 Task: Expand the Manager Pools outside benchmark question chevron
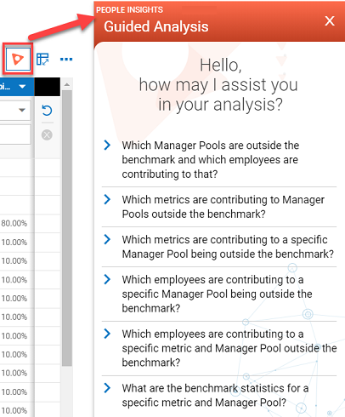(x=107, y=145)
